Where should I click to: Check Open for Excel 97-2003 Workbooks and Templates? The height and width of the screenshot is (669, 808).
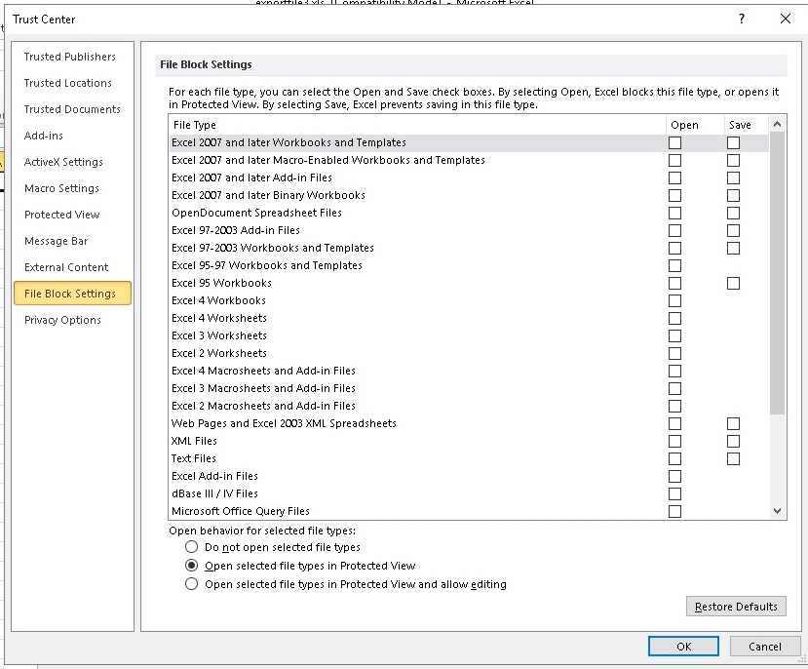click(x=674, y=248)
